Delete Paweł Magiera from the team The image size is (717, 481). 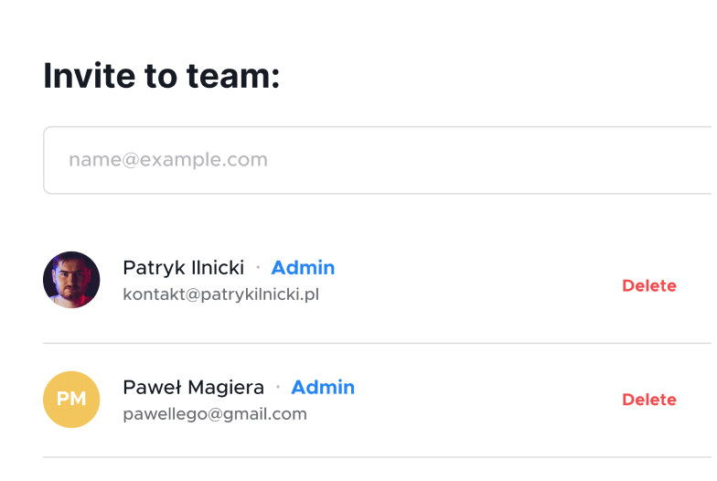[648, 400]
